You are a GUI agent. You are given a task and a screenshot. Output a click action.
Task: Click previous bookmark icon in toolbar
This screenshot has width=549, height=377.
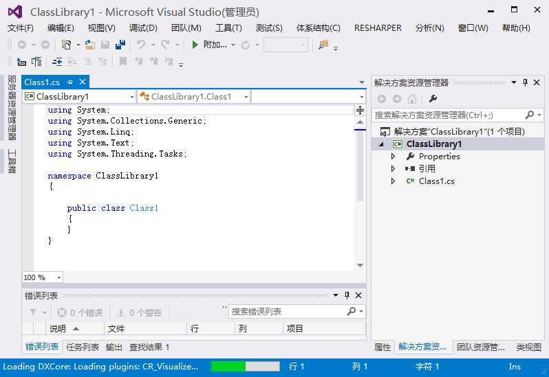click(x=139, y=62)
